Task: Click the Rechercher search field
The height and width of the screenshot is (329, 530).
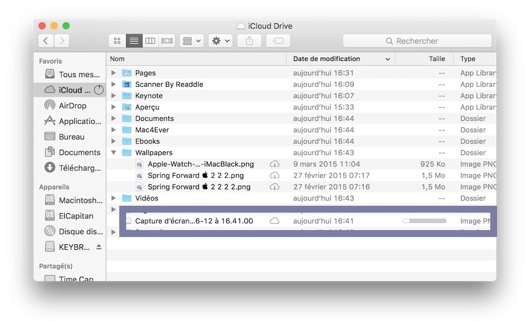Action: 417,41
